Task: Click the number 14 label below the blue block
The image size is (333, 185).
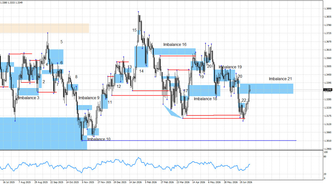Action: click(x=141, y=71)
